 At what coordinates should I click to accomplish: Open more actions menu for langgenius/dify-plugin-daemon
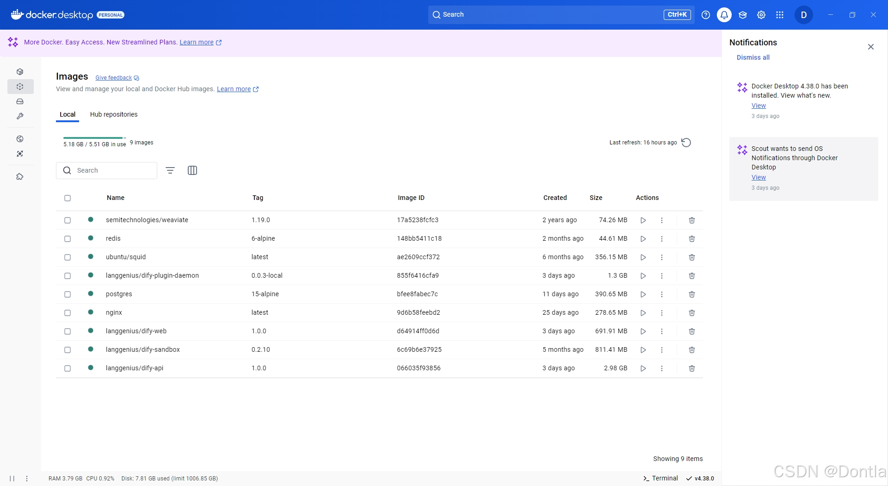[x=662, y=276]
